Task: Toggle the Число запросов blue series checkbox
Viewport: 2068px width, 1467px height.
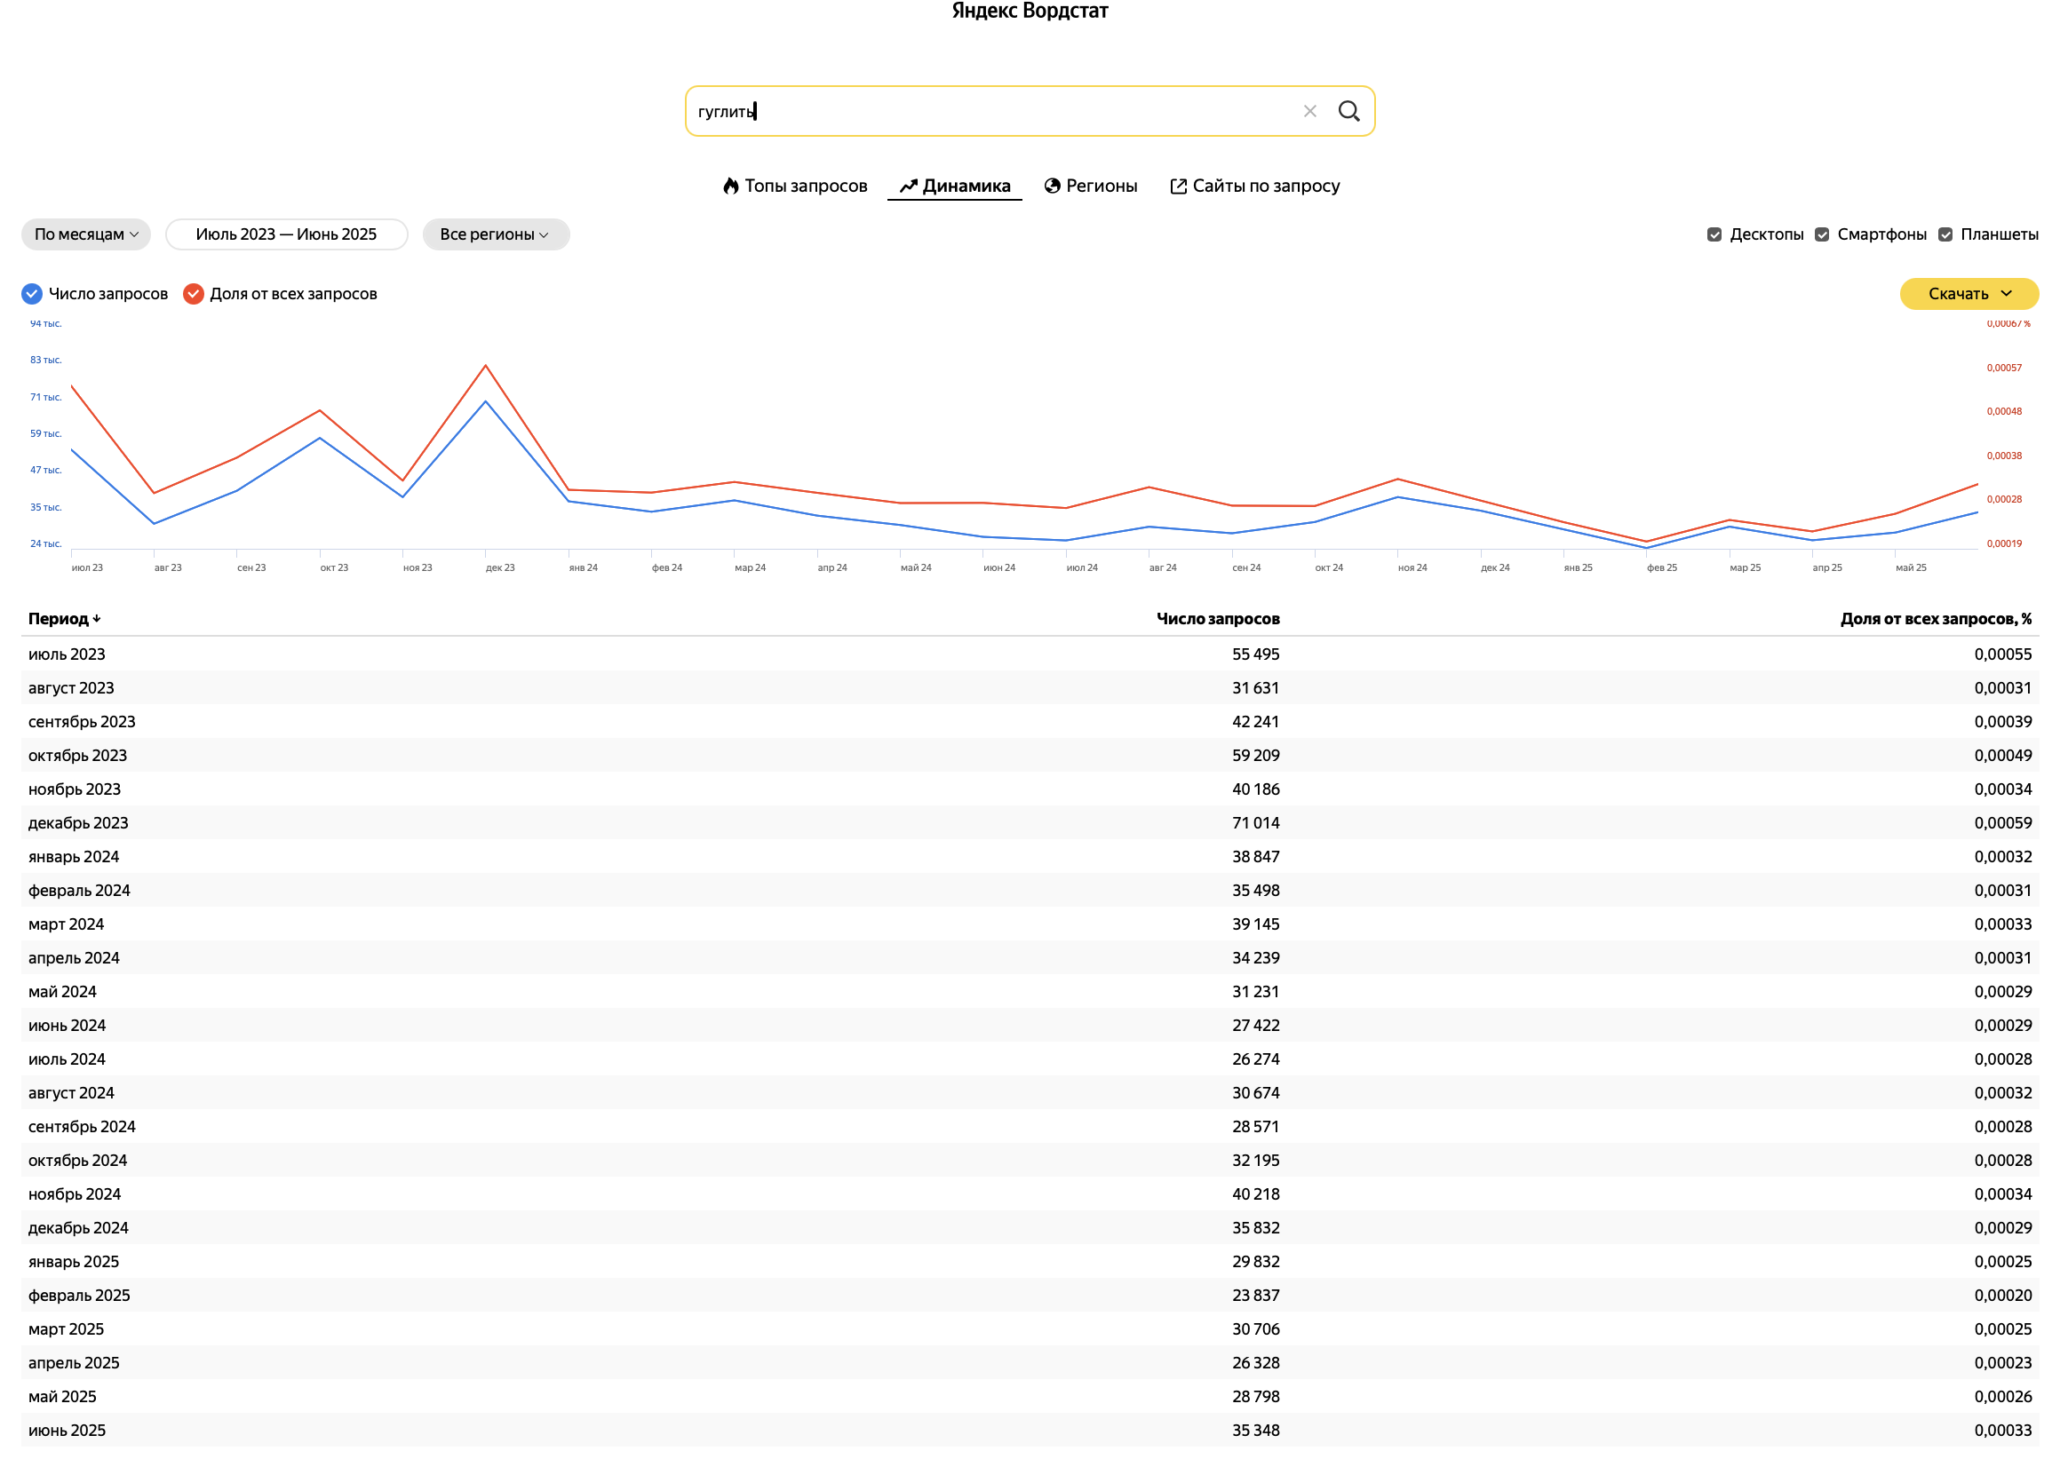Action: 33,295
